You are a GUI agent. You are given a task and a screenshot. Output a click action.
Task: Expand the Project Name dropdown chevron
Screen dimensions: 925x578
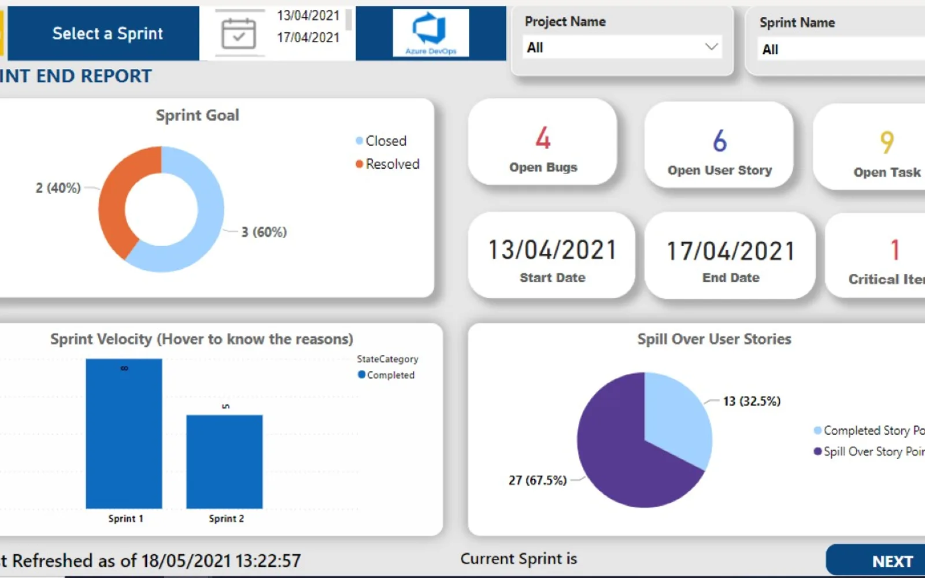[x=711, y=47]
